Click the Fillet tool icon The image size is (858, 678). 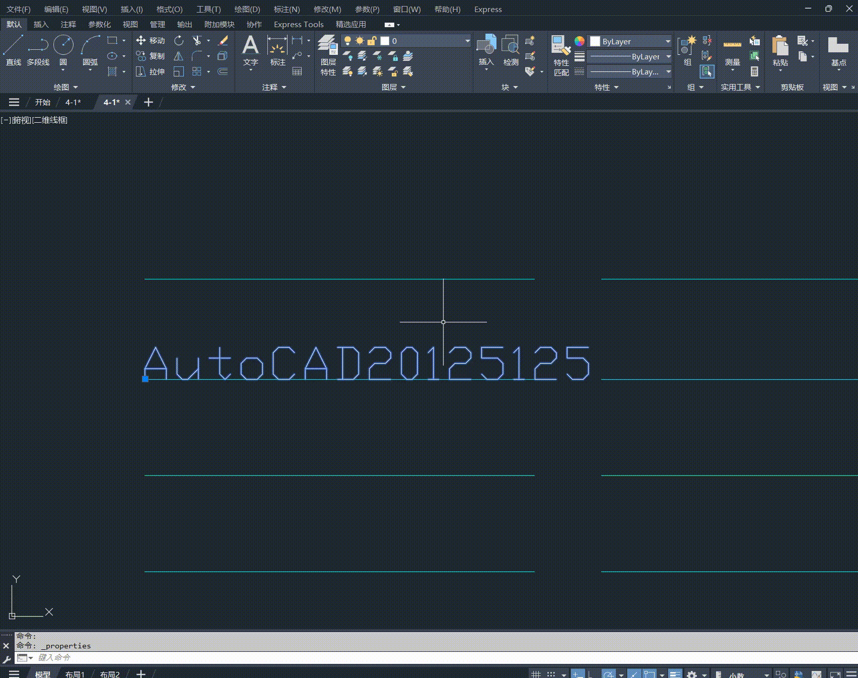coord(197,56)
